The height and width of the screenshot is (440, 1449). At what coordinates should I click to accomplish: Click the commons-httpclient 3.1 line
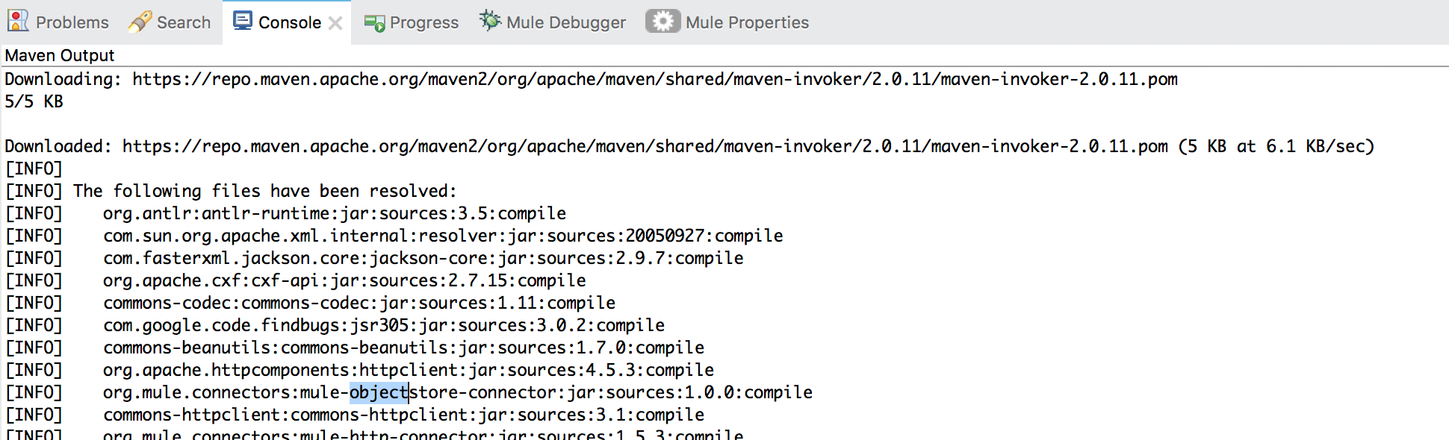[x=354, y=415]
